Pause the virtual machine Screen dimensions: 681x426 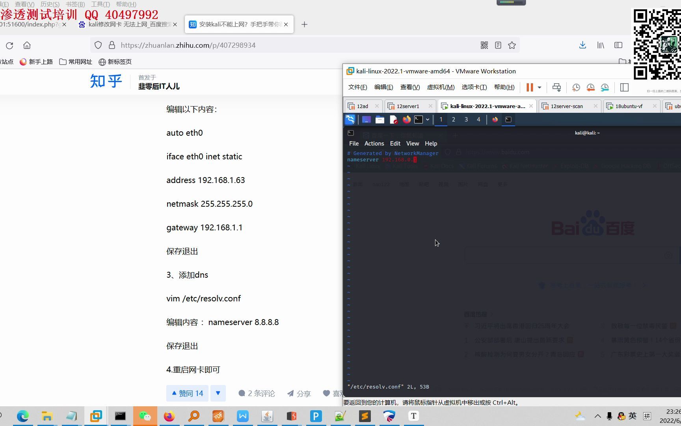point(530,87)
